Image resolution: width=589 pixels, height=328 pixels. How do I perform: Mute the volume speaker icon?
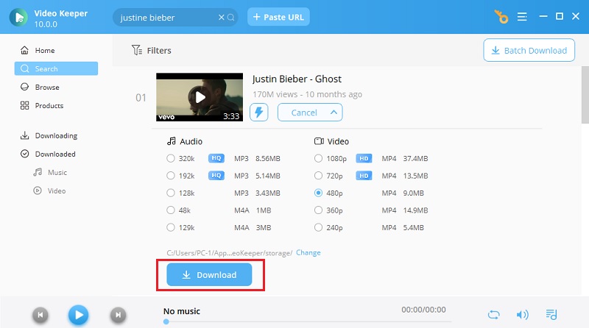(x=522, y=315)
